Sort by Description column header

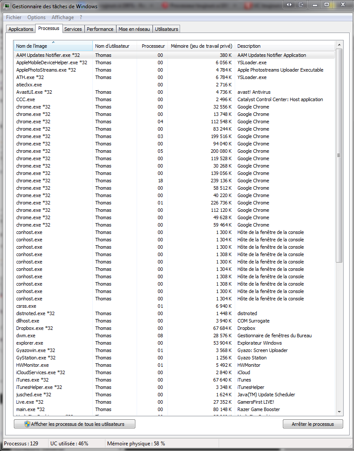tap(285, 46)
